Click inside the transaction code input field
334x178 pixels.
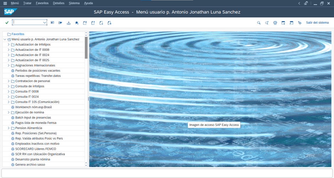tap(27, 23)
